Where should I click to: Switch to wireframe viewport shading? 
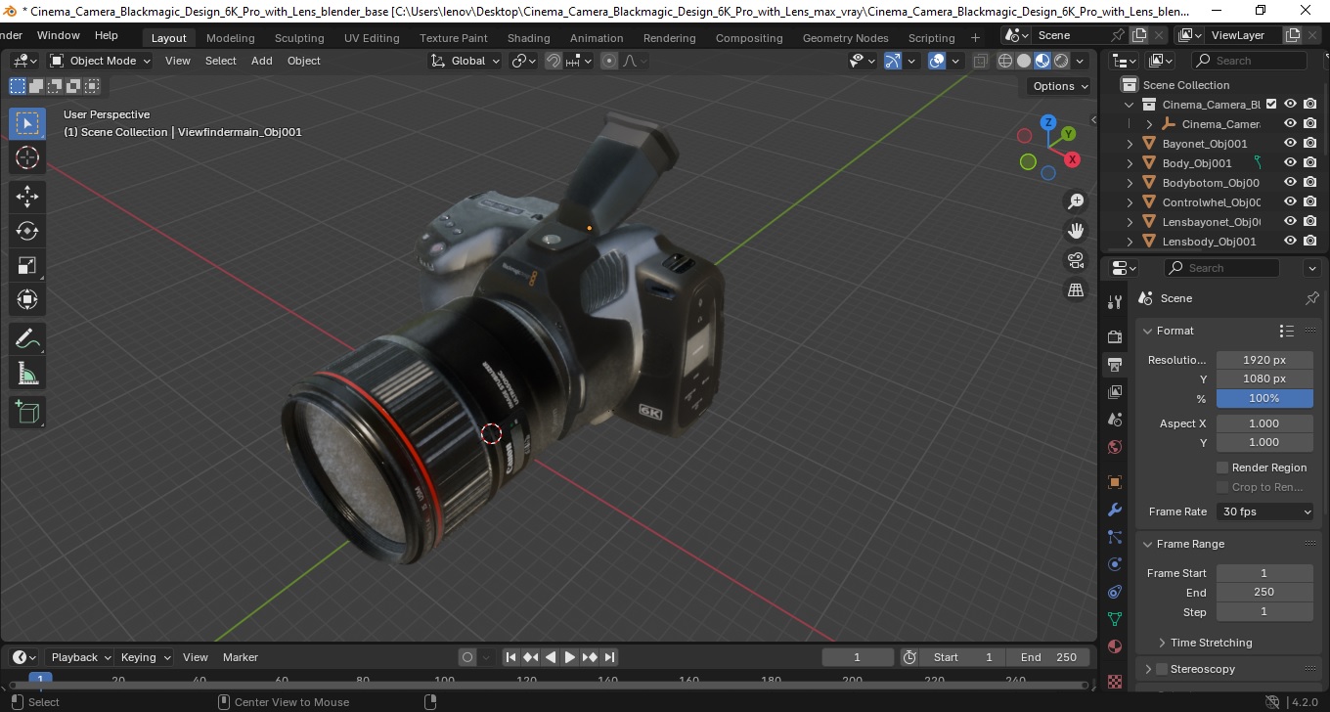[x=1005, y=61]
